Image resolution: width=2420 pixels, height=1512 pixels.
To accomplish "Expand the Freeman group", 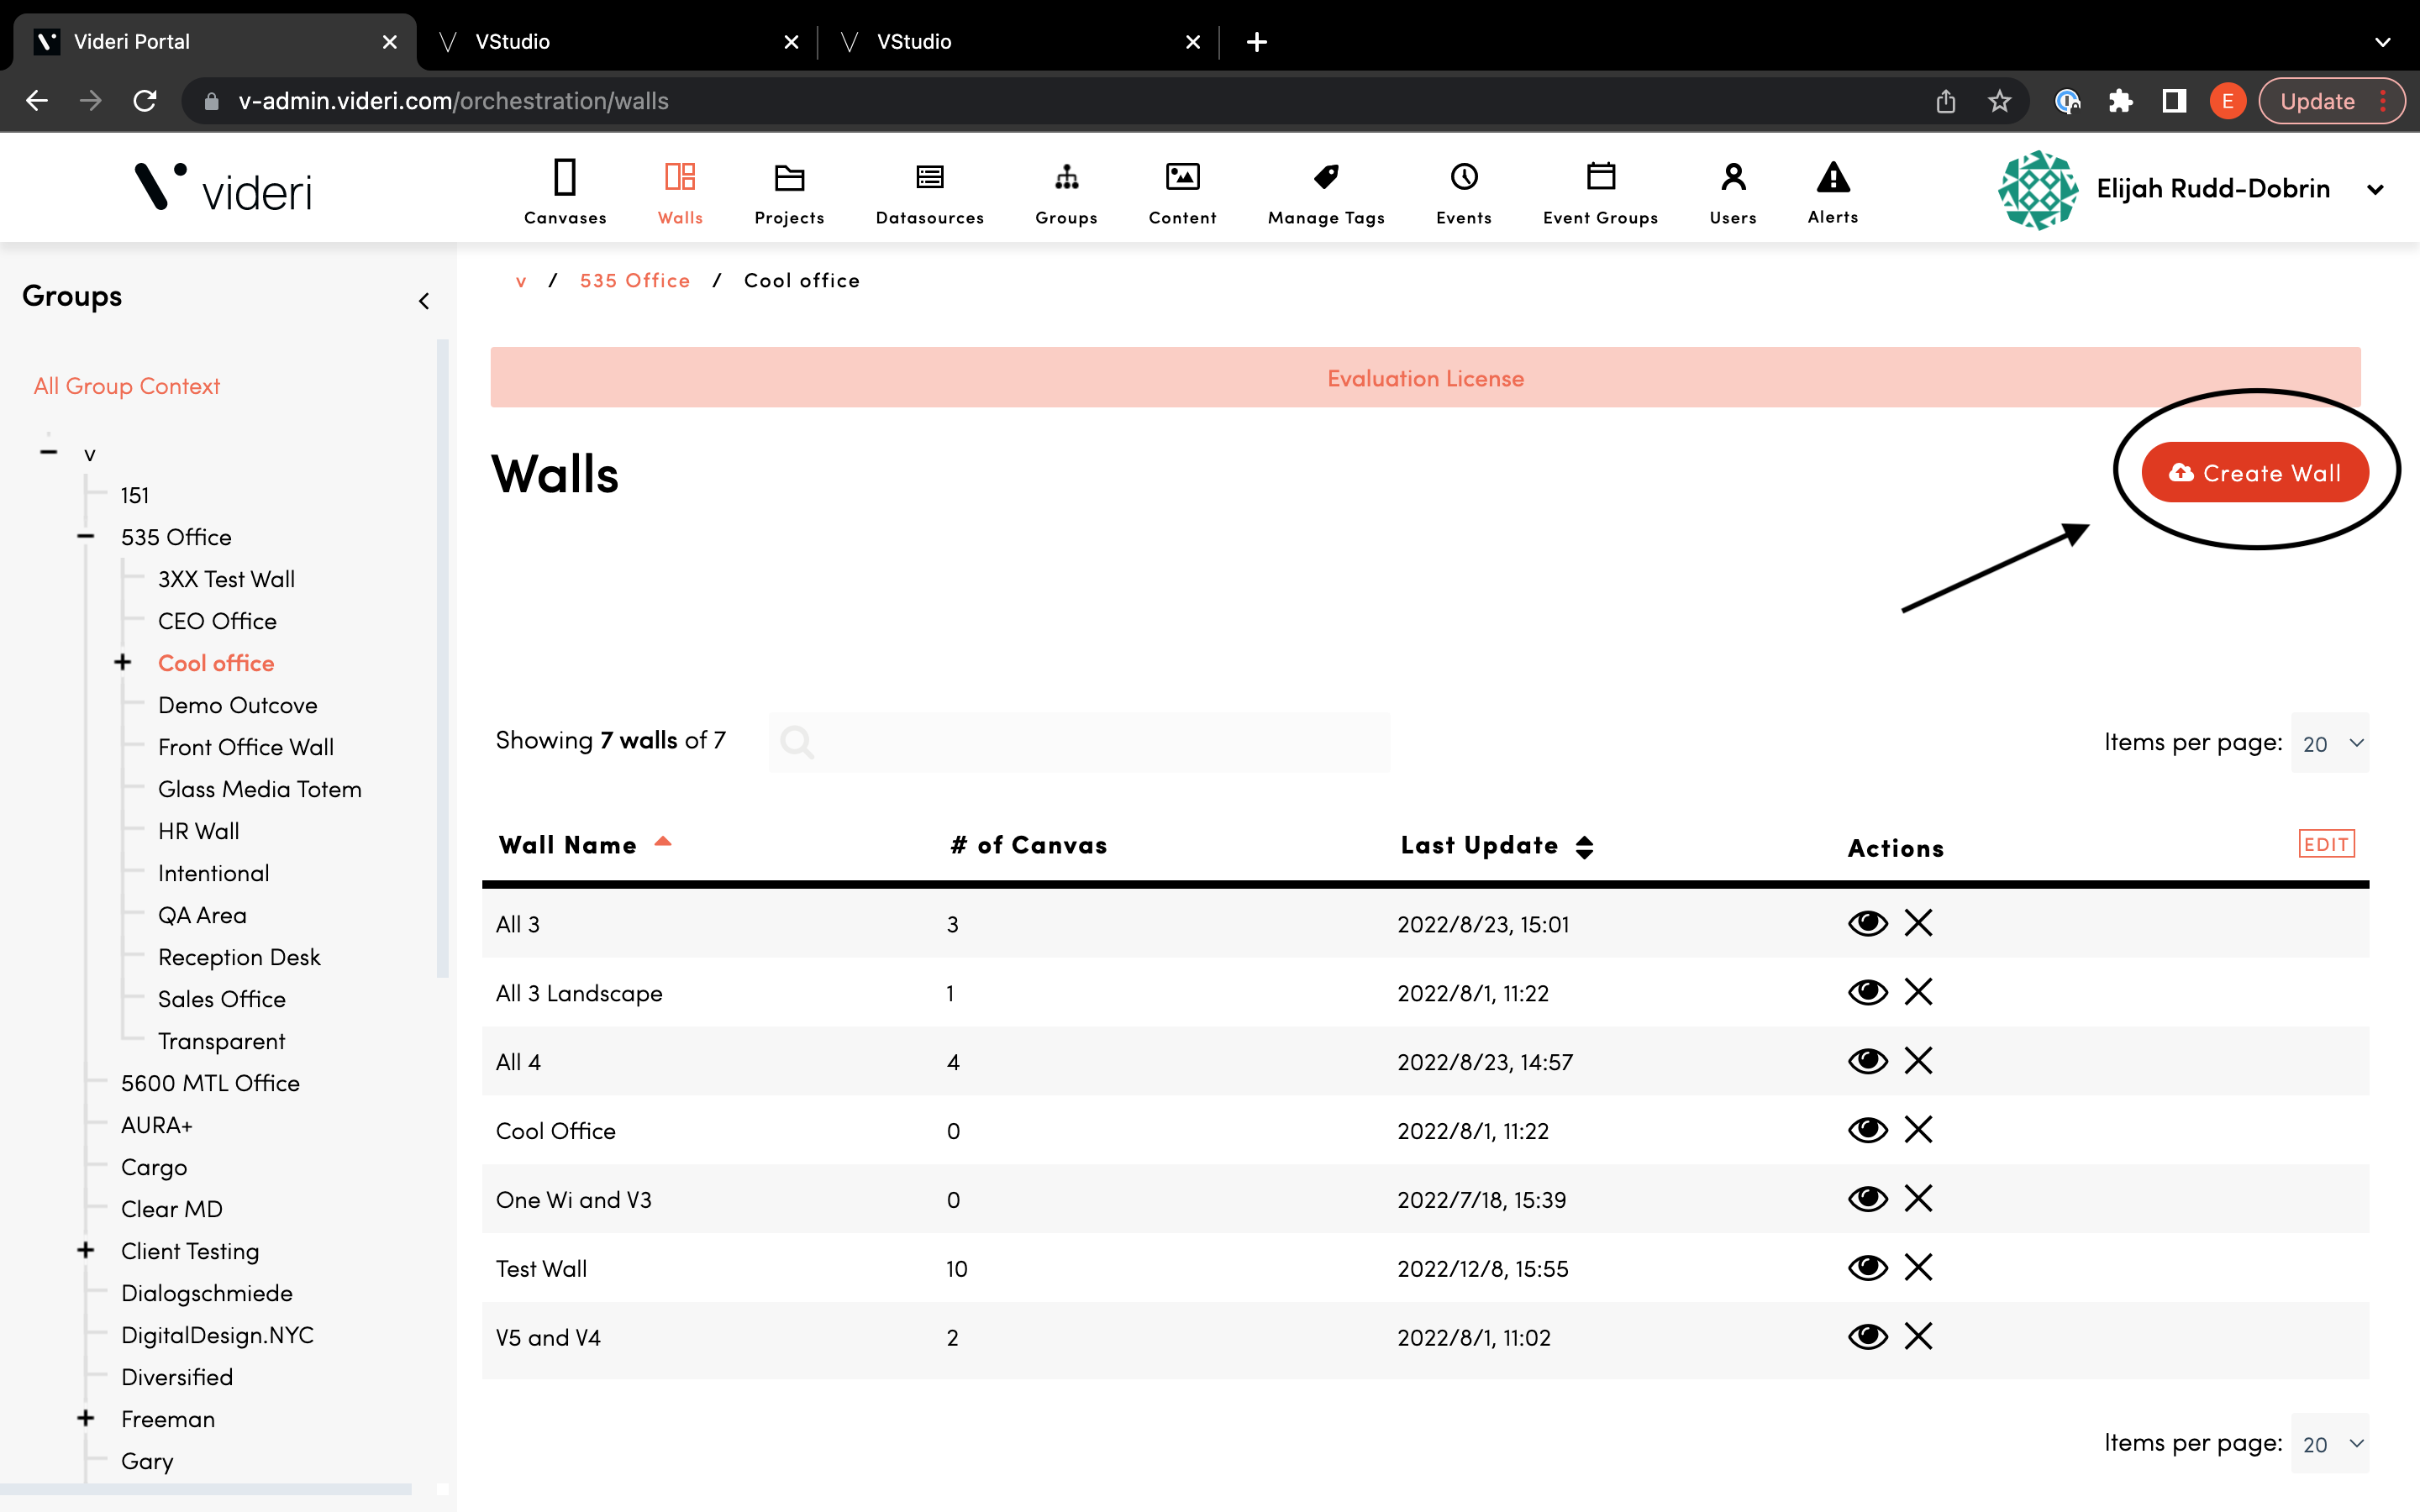I will click(x=86, y=1418).
